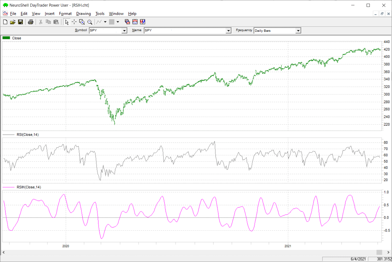This screenshot has height=262, width=392.
Task: Click the NeuroShell app icon in title bar
Action: 5,5
